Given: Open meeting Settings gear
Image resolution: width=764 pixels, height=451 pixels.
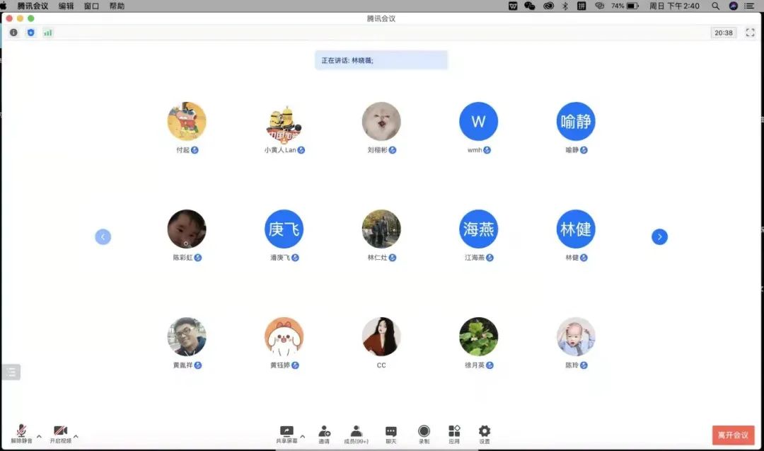Looking at the screenshot, I should click(x=485, y=434).
